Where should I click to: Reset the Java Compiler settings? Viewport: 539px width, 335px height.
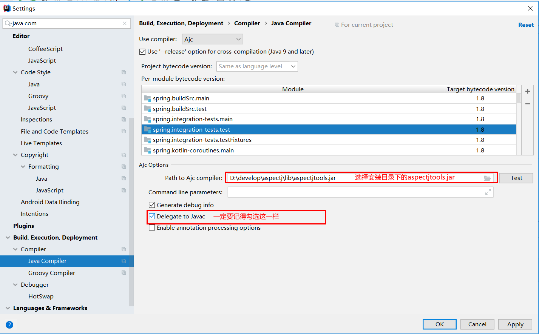point(526,25)
